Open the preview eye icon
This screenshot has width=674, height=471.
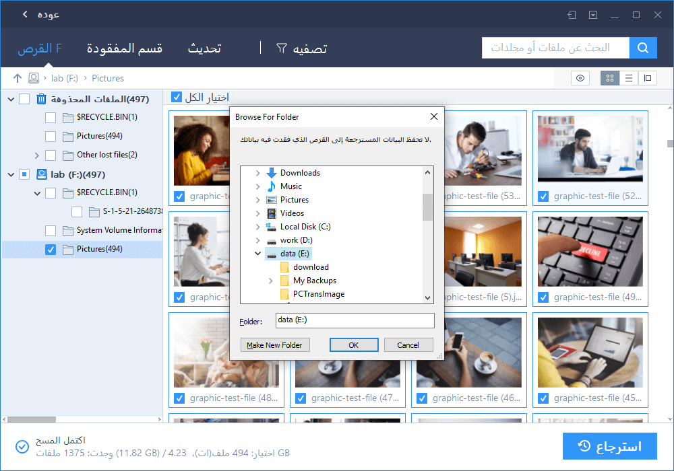click(580, 78)
